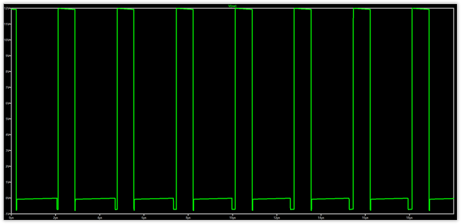Click the 7V vertical axis label
This screenshot has width=461, height=224.
[x=7, y=87]
